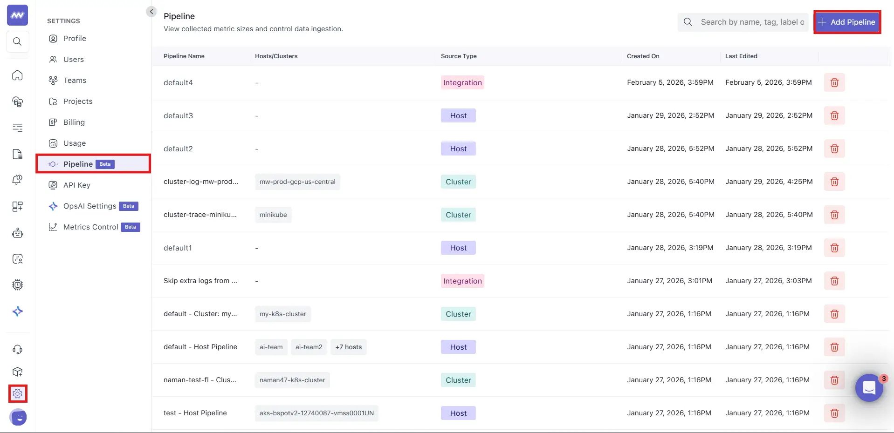
Task: Select the mw-prod-gcp-us-central cluster tag
Action: pyautogui.click(x=297, y=182)
